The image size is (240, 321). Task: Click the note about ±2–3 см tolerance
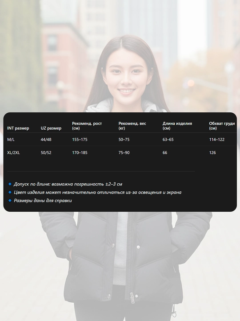tap(68, 184)
